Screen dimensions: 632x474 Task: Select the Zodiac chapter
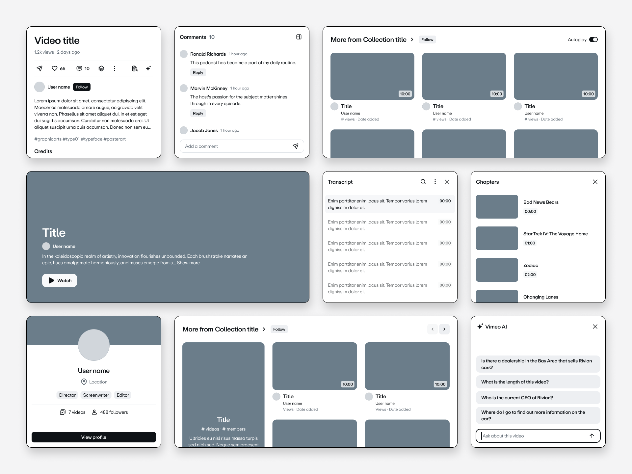[531, 265]
